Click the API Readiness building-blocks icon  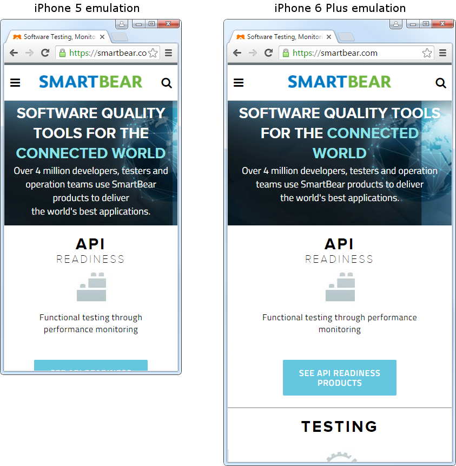[339, 287]
